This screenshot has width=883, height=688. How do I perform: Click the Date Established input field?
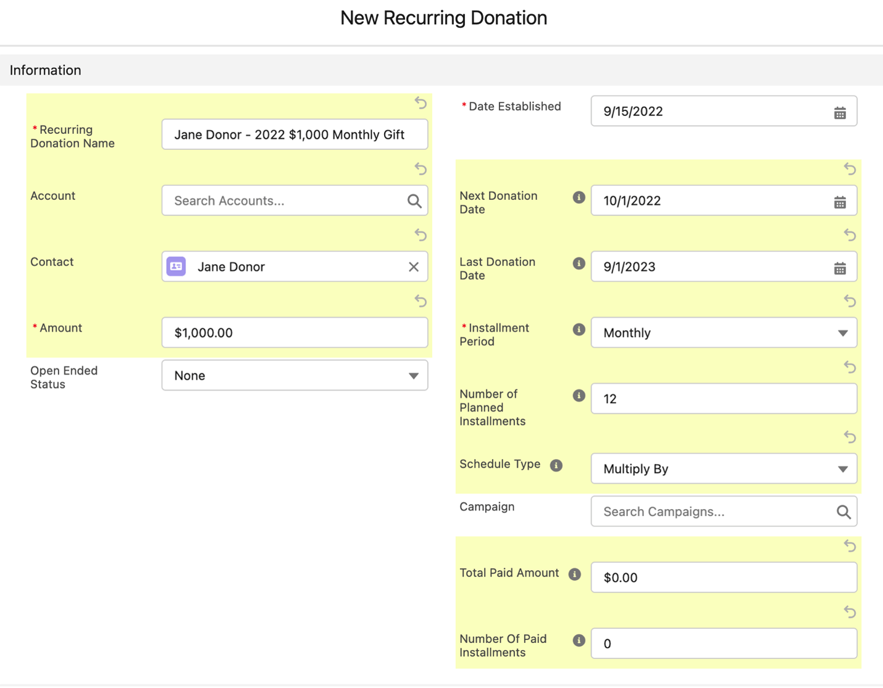click(x=724, y=111)
